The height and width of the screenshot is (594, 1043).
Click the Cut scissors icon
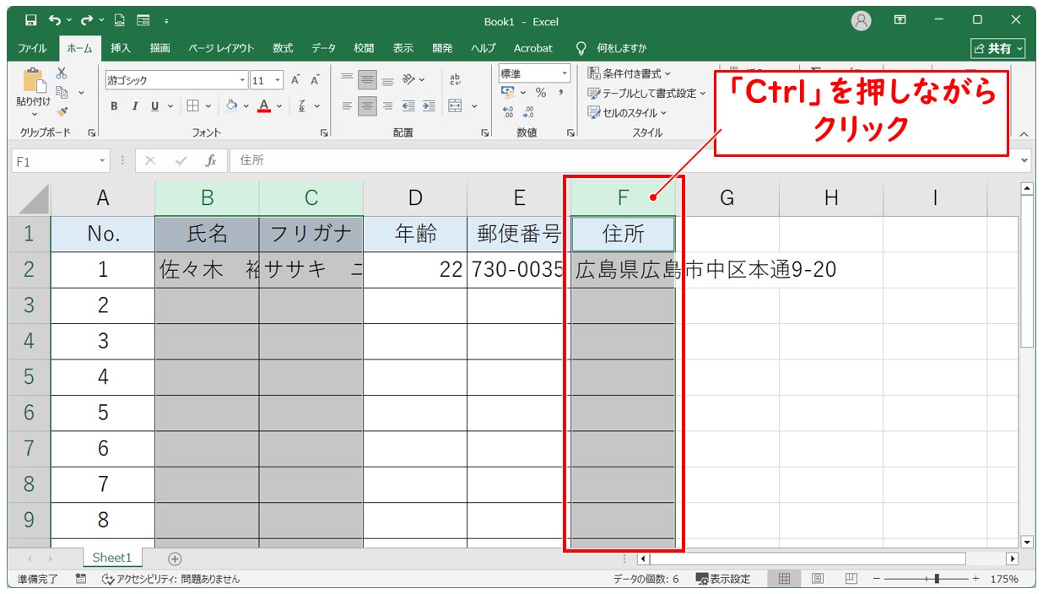[x=62, y=73]
